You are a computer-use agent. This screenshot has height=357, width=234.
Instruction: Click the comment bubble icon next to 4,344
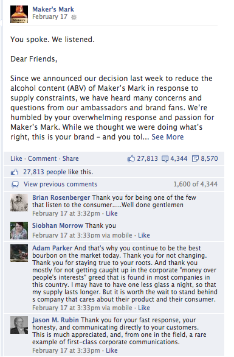165,158
